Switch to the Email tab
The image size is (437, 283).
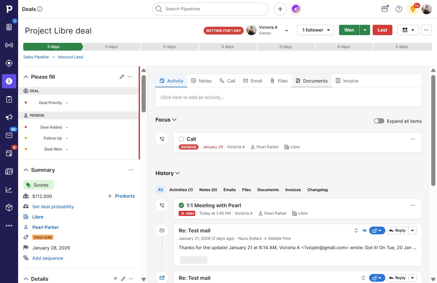pos(253,81)
